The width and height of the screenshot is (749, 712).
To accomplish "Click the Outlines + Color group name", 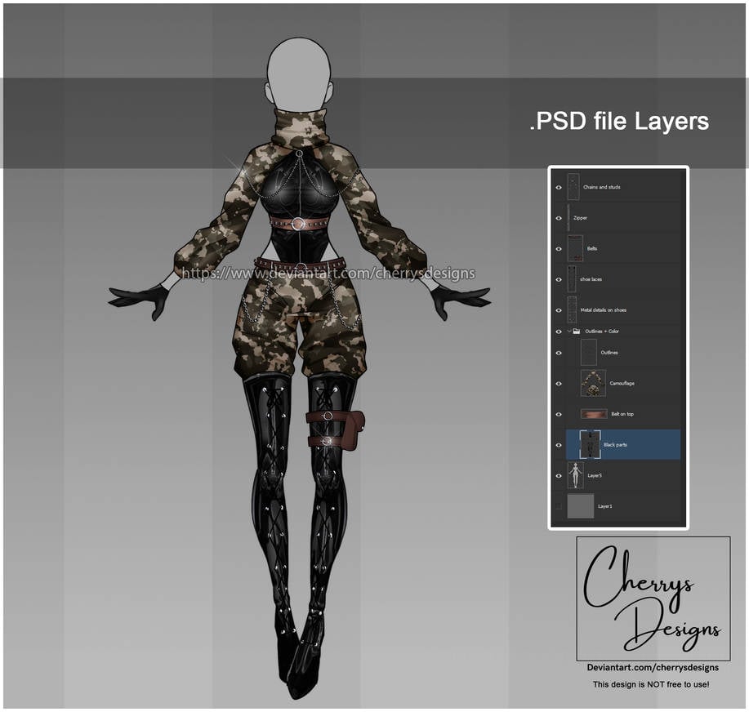I will pos(602,332).
